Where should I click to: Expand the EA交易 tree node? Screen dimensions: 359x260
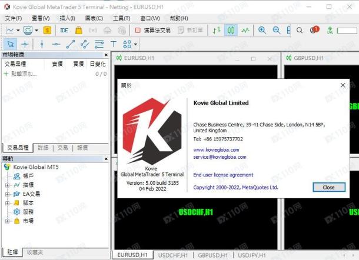[x=7, y=194]
